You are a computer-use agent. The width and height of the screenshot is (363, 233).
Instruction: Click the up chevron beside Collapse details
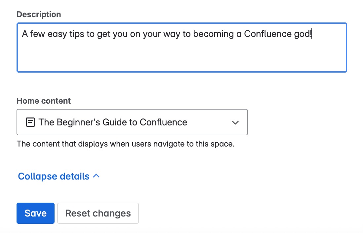(96, 176)
